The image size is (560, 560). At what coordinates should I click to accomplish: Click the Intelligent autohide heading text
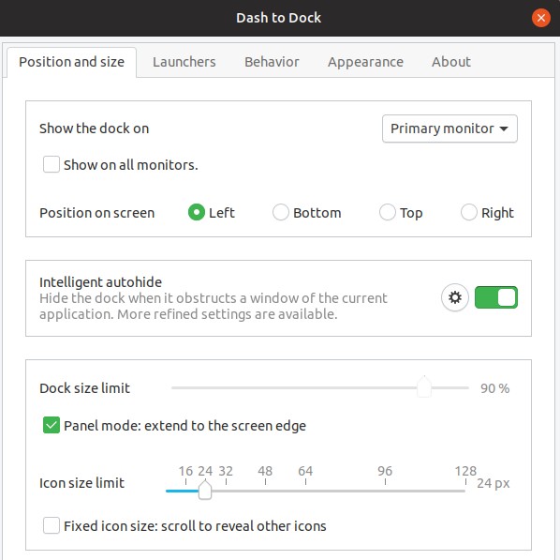tap(100, 282)
